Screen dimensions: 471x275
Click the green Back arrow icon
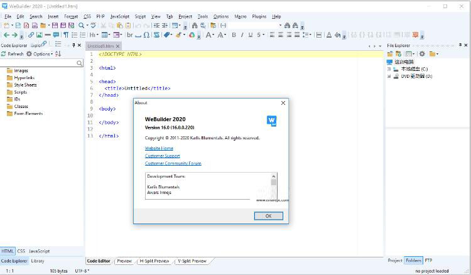[6, 35]
